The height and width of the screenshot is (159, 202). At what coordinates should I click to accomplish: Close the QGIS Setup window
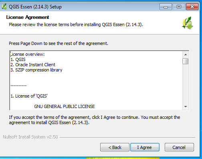192,7
